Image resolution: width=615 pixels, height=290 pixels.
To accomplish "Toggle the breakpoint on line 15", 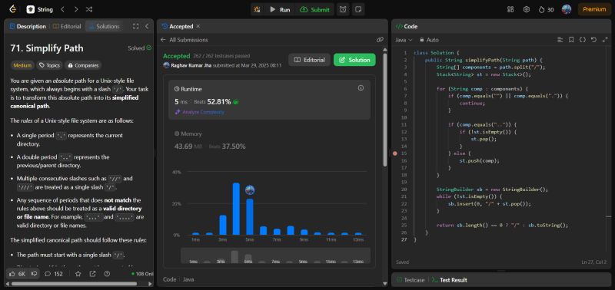I will [x=395, y=153].
